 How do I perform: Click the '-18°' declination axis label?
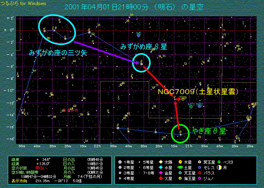10,139
